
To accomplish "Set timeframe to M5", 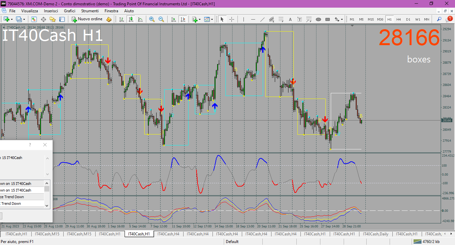I will [x=361, y=19].
